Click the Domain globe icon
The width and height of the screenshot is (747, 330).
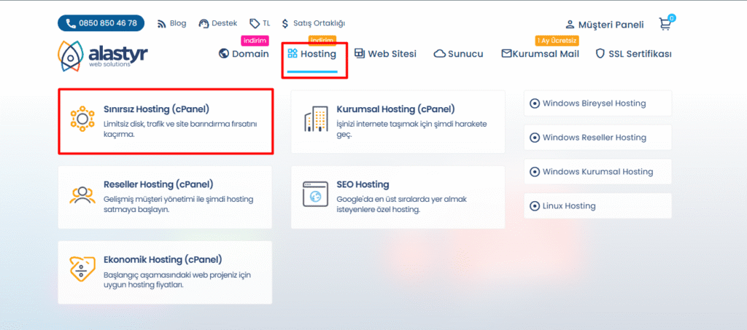pos(224,54)
